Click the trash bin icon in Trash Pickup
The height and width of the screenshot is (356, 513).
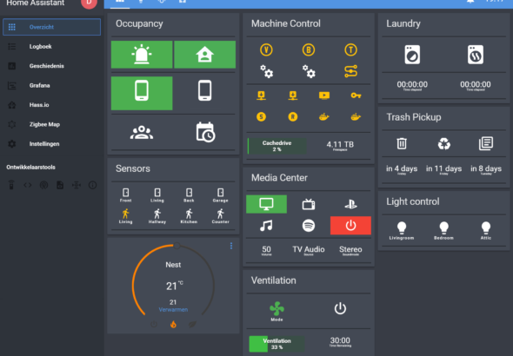(402, 143)
